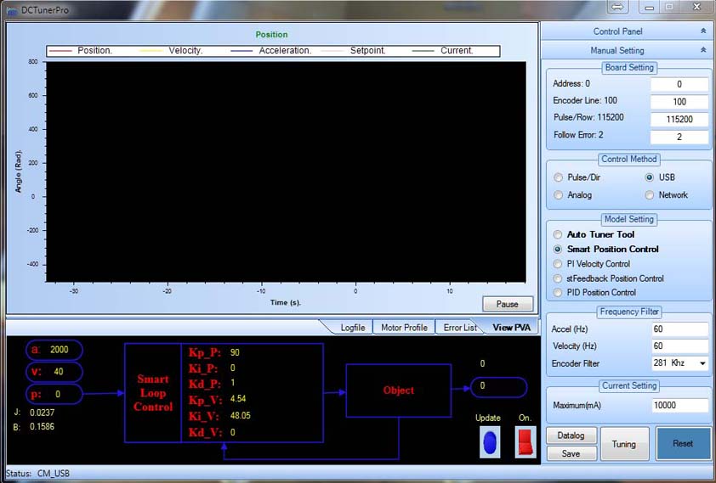The image size is (716, 483).
Task: Click the blue Reset button
Action: click(x=683, y=444)
